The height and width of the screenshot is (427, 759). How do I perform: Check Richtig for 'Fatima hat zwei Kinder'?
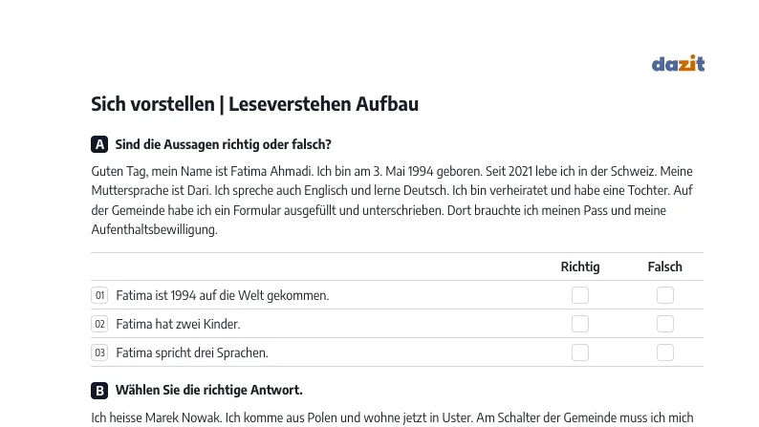pos(580,324)
